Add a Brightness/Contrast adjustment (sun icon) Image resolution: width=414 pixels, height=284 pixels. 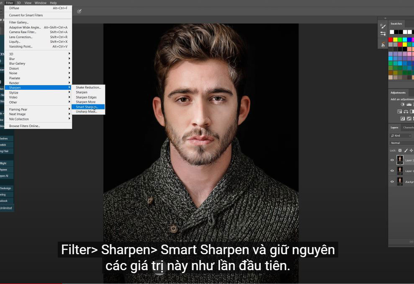402,104
